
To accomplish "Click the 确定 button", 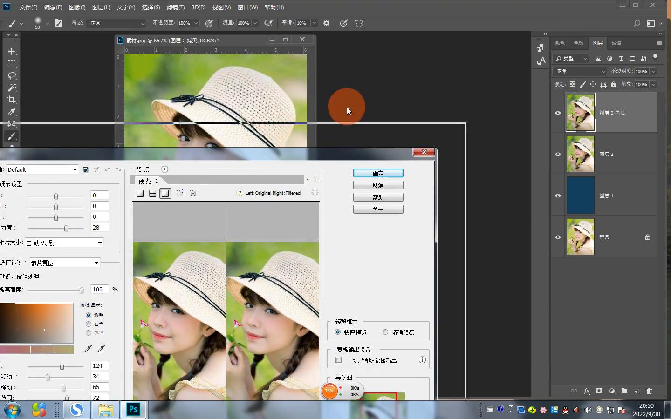I will click(378, 173).
